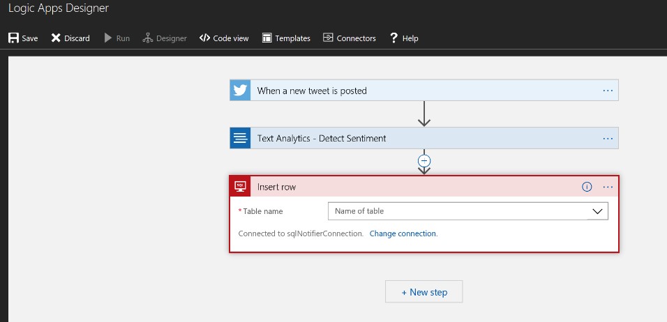The height and width of the screenshot is (322, 667).
Task: Open ellipsis menu for Insert row
Action: [608, 187]
